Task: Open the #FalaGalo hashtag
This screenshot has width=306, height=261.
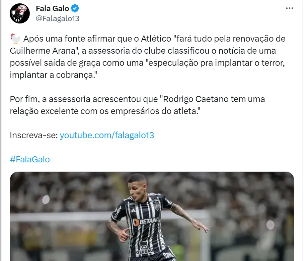Action: click(x=30, y=159)
